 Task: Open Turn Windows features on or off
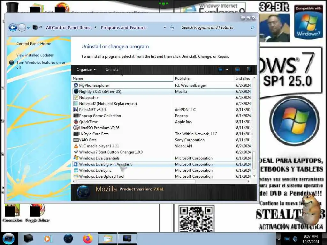coord(41,65)
